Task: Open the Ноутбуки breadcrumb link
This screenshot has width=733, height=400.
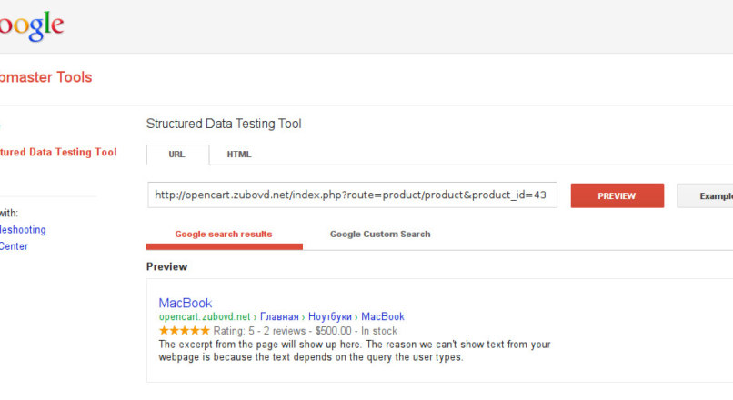Action: click(330, 317)
